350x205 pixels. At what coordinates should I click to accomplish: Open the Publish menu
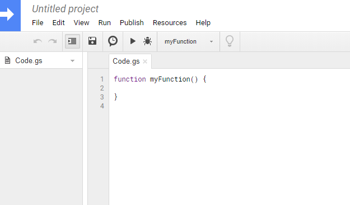pyautogui.click(x=132, y=23)
